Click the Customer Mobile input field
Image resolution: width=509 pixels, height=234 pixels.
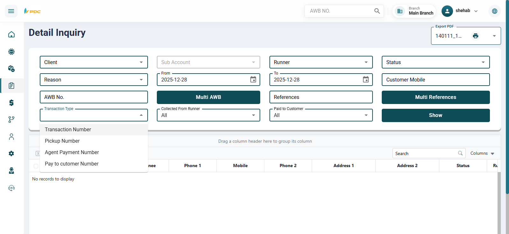(435, 80)
